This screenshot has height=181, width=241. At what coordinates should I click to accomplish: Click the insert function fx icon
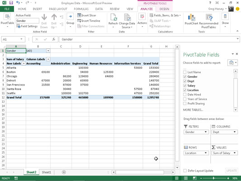[x=53, y=39]
